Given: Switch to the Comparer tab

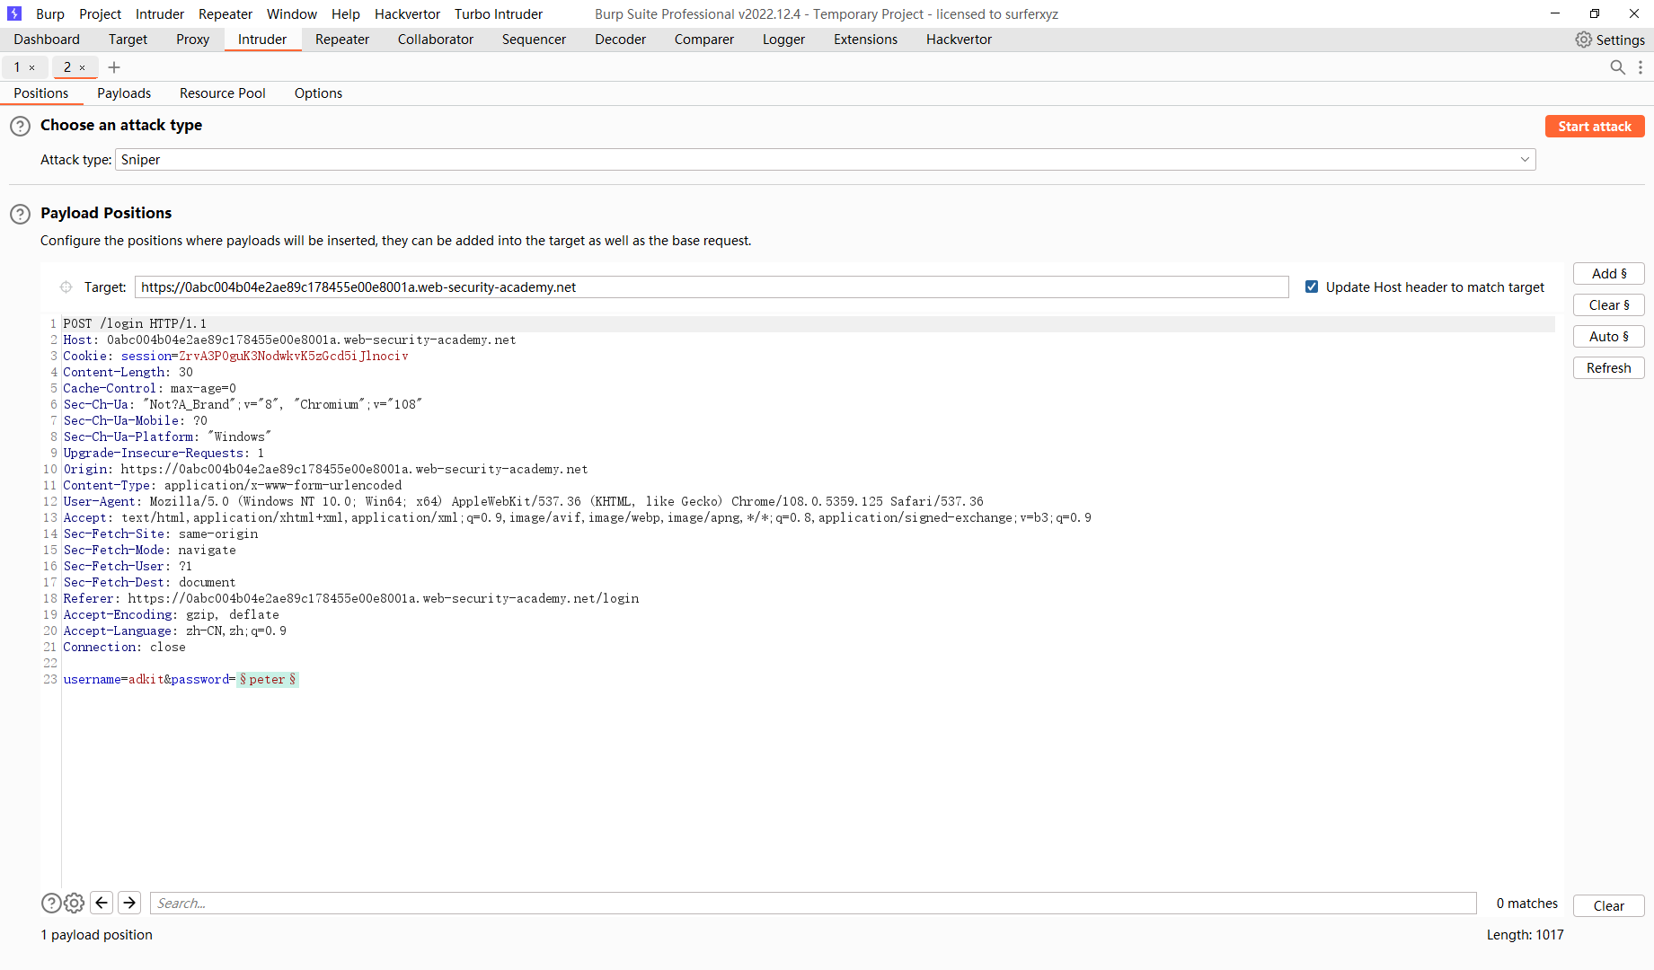Looking at the screenshot, I should 704,40.
